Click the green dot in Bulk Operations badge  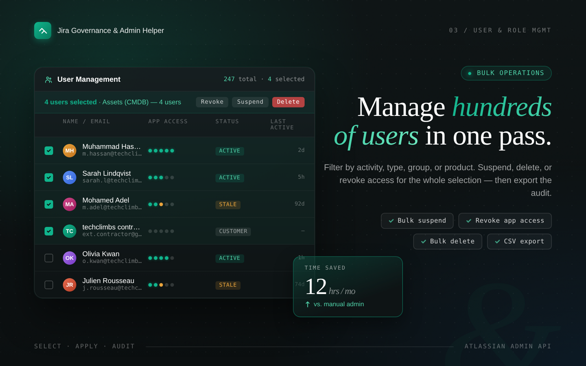tap(470, 73)
